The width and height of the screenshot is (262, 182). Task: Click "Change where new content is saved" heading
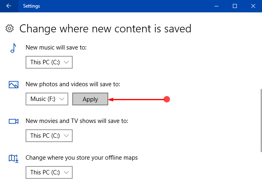pyautogui.click(x=105, y=29)
